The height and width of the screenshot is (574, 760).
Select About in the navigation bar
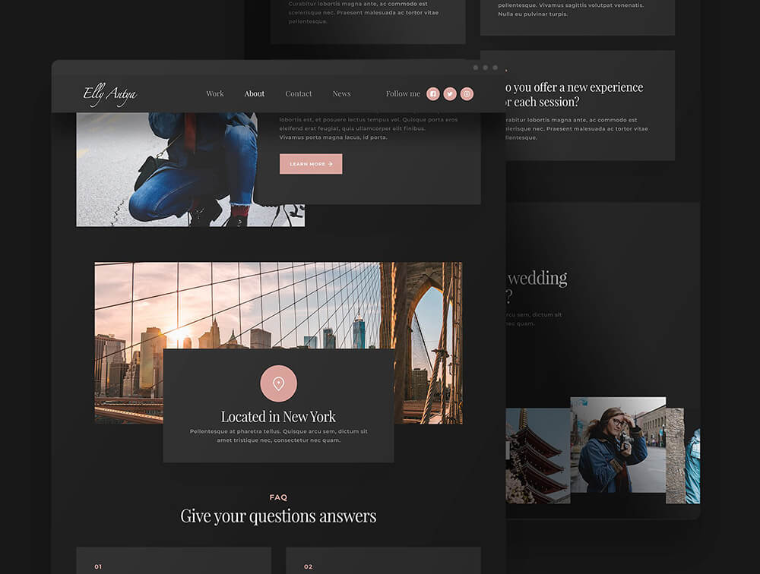255,94
